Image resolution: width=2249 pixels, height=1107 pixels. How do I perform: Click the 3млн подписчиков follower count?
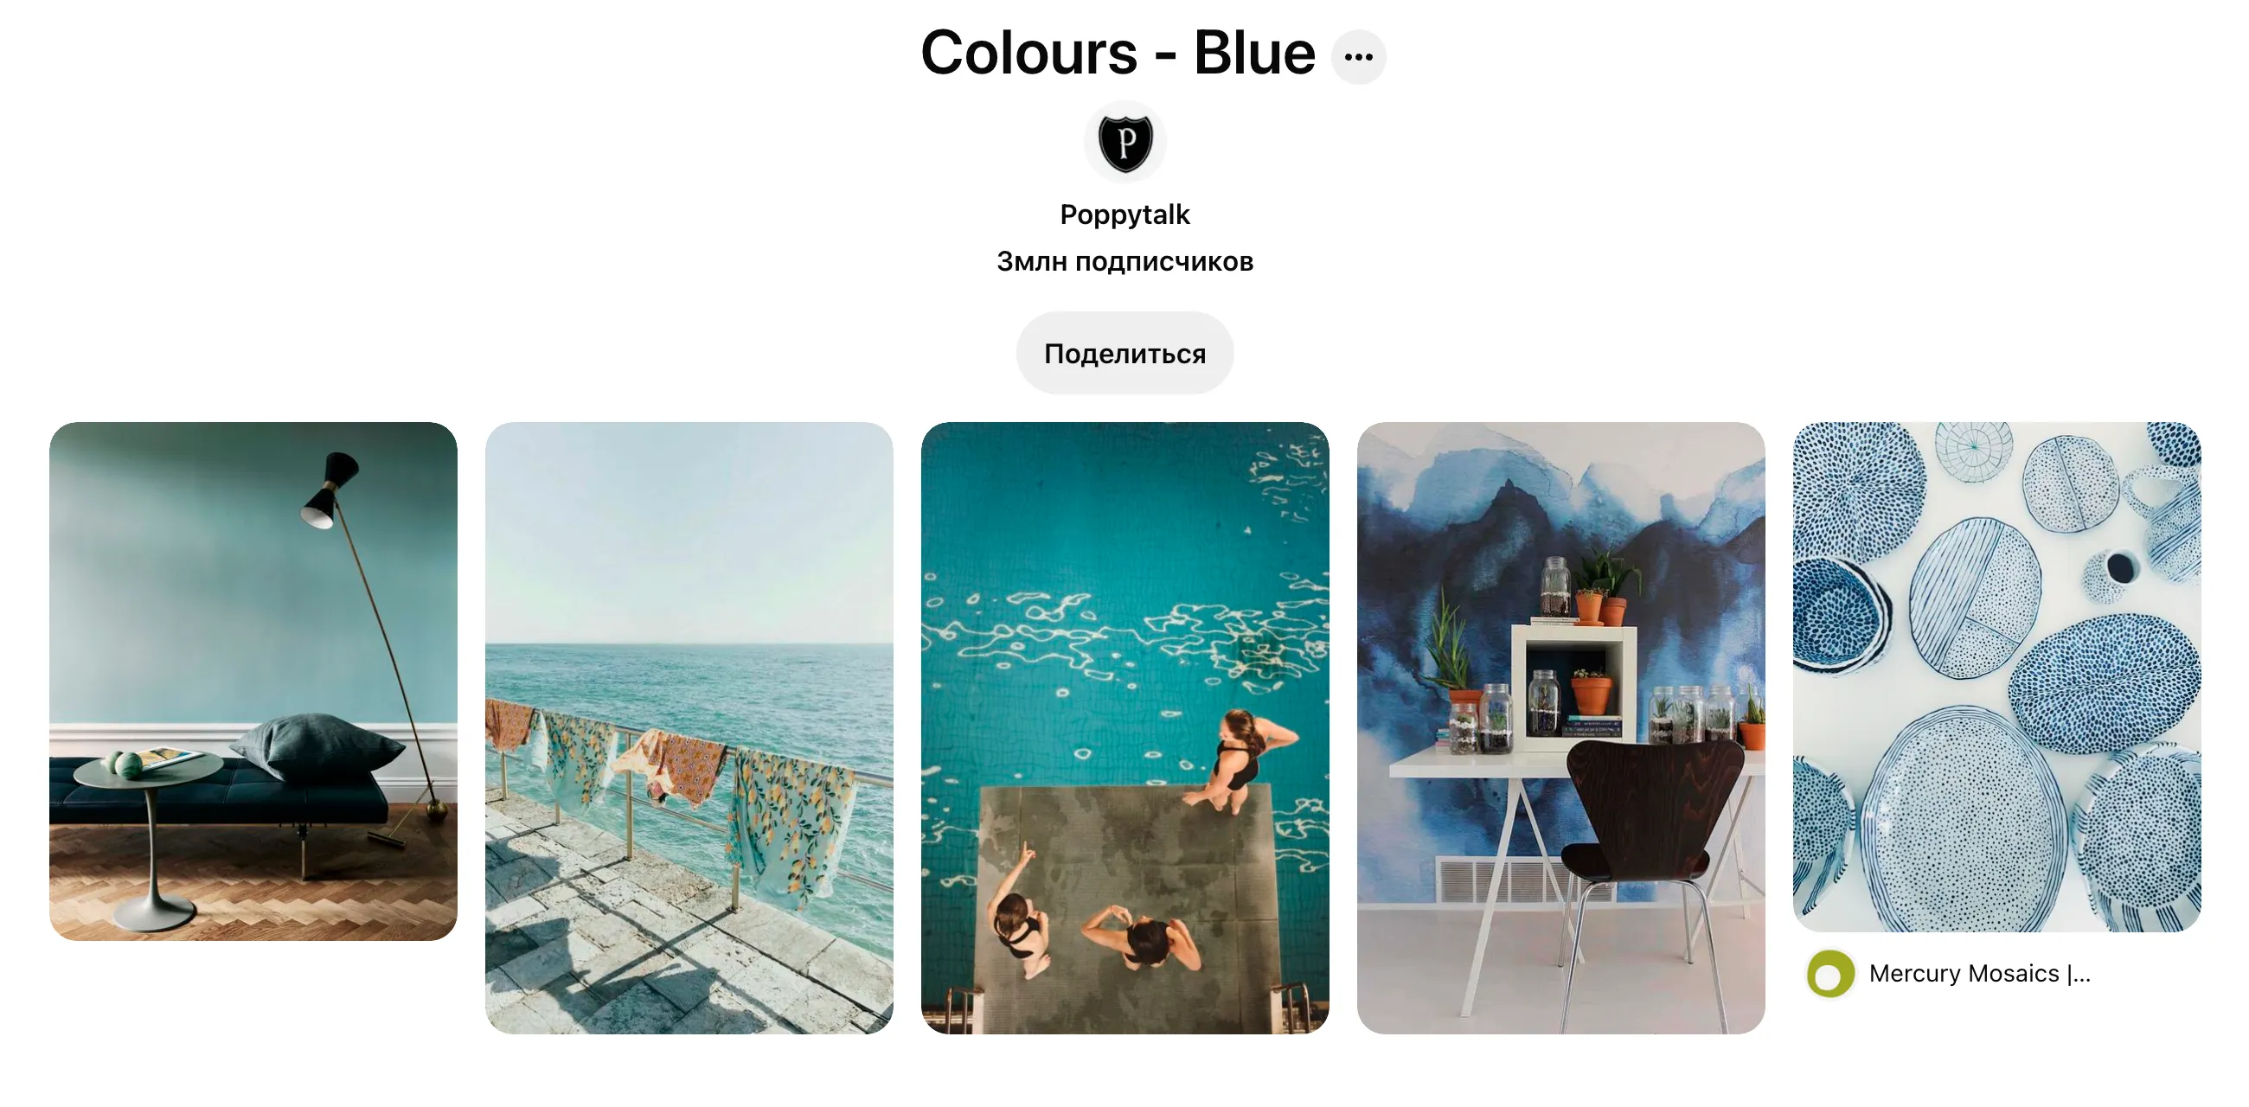click(x=1124, y=261)
